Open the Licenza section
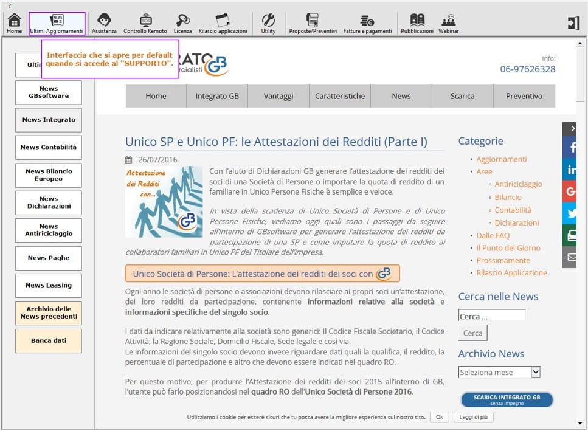Screen dimensions: 588x431 click(x=182, y=24)
